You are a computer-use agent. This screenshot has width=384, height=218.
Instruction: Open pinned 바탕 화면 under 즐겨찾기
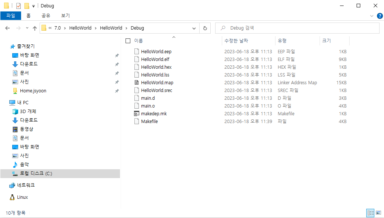[x=29, y=55]
